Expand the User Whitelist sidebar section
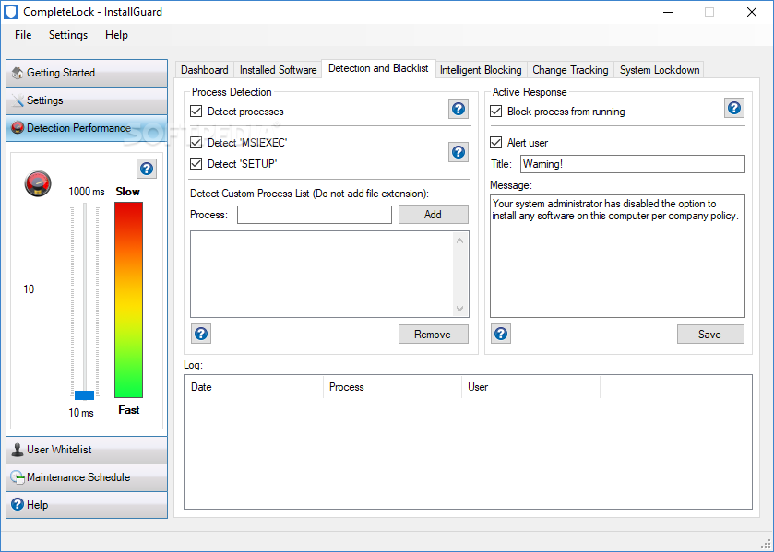 [x=87, y=450]
